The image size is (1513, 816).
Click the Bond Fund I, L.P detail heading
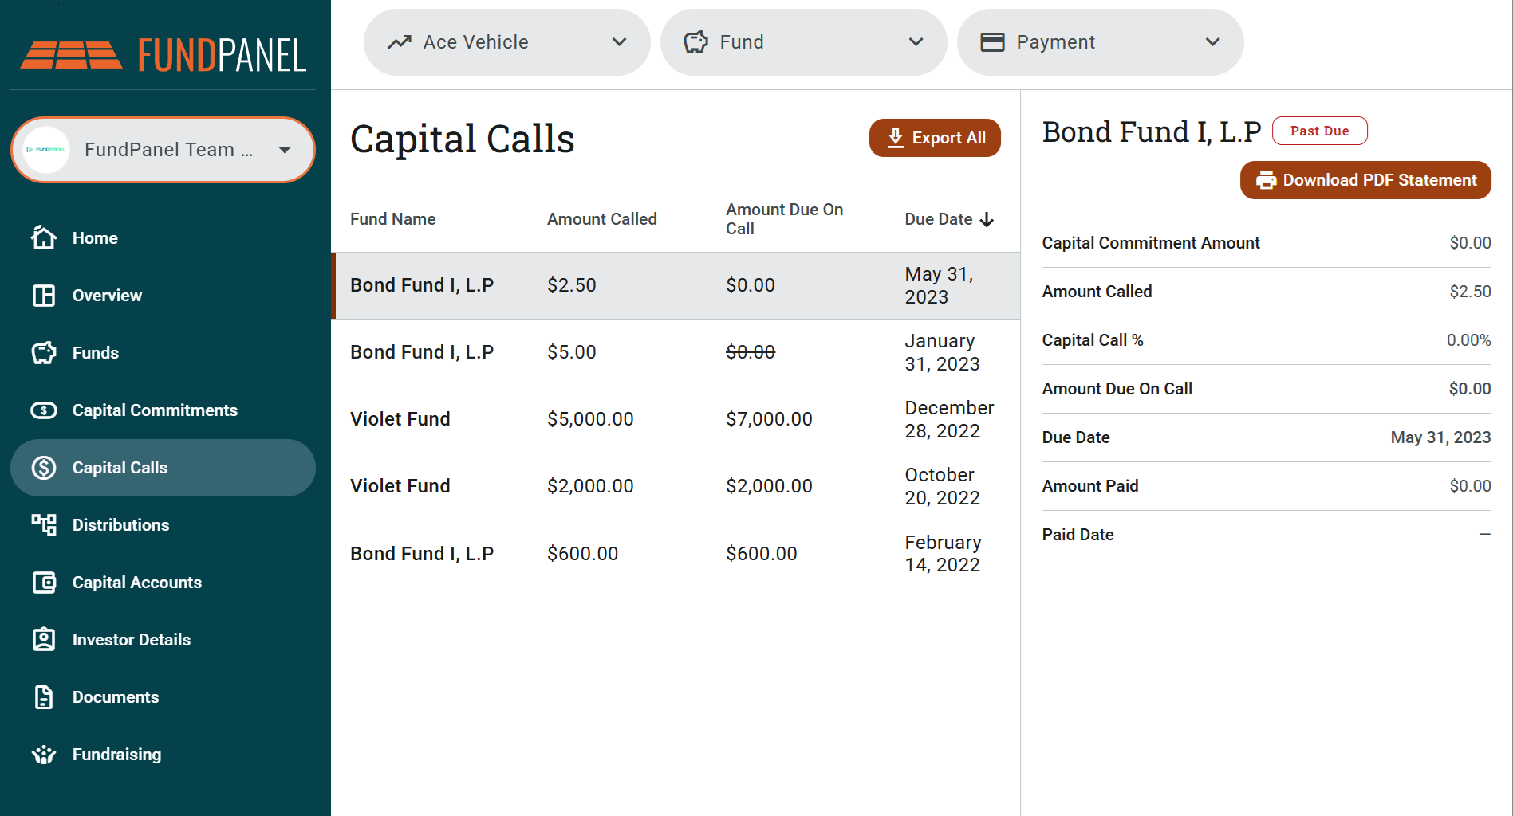[x=1152, y=131]
